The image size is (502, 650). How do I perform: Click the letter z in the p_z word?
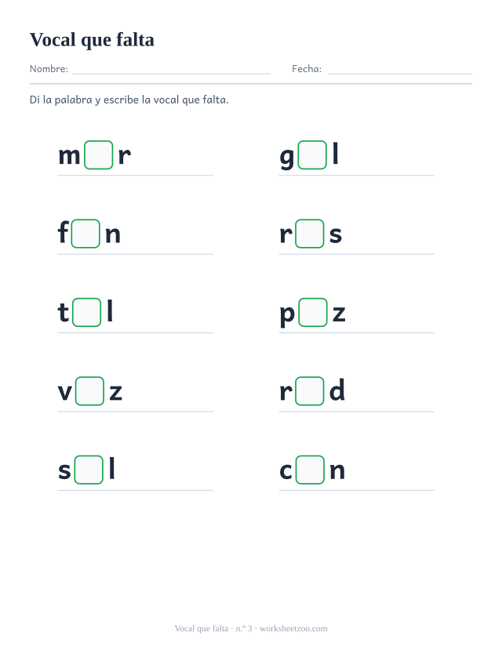[339, 314]
